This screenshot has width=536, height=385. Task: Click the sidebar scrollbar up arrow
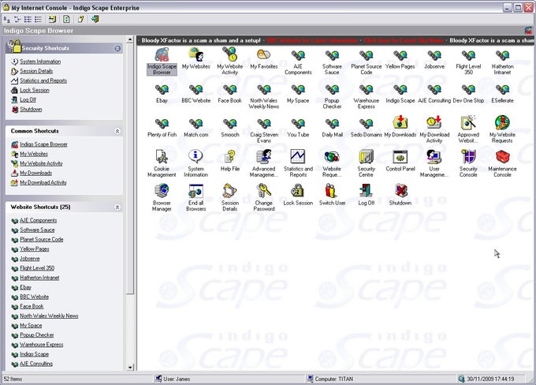pos(130,39)
